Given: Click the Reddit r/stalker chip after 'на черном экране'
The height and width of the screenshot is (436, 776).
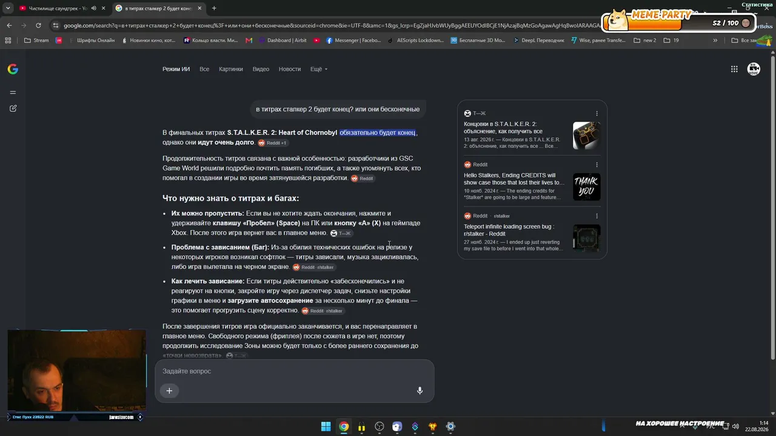Looking at the screenshot, I should tap(313, 267).
